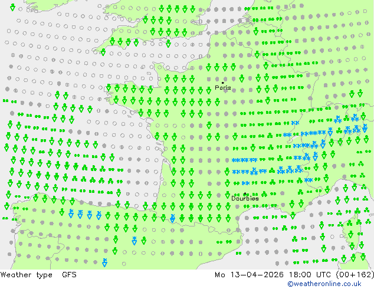
Task: Click the 'Weather type GFS' caption
Action: tap(38, 275)
